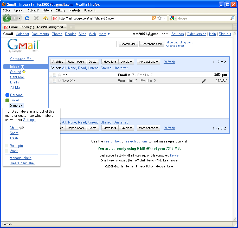Click the Firefox forward arrow button
The width and height of the screenshot is (238, 228).
(x=14, y=18)
